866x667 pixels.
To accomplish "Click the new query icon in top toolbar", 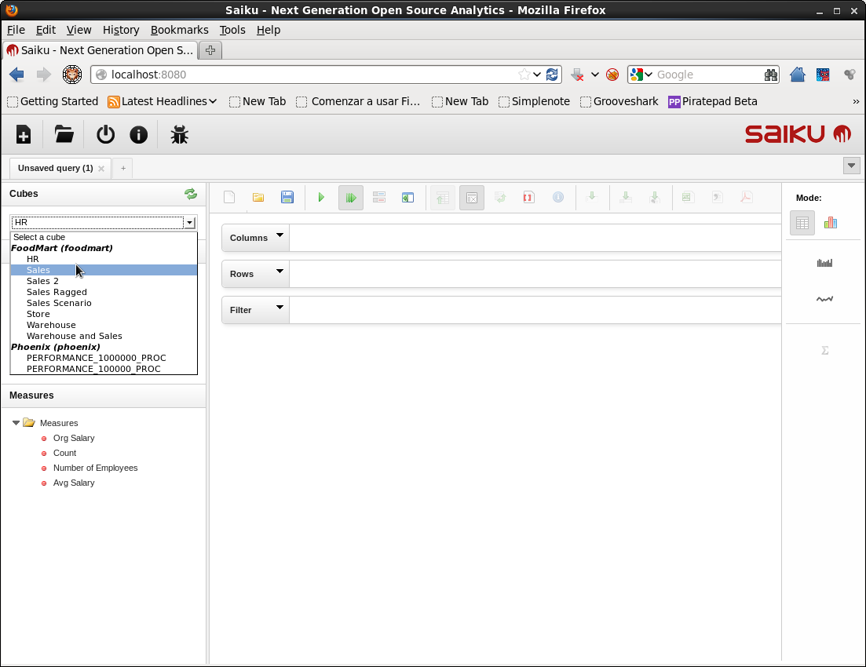I will (x=24, y=135).
